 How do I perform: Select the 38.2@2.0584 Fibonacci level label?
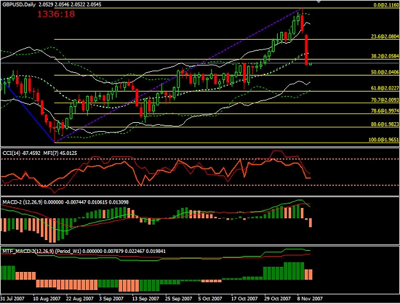point(385,56)
